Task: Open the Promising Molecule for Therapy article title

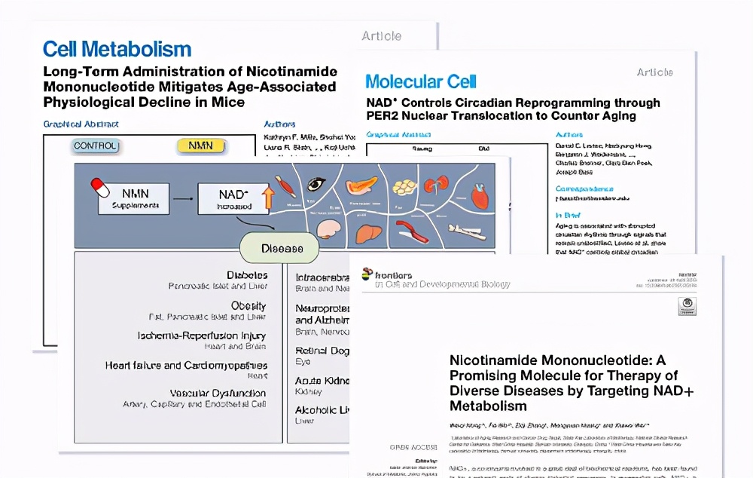Action: pos(572,383)
